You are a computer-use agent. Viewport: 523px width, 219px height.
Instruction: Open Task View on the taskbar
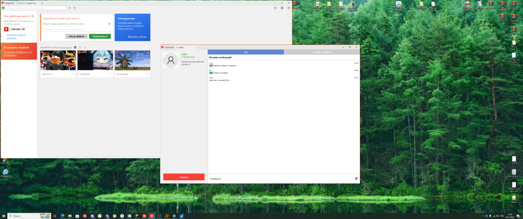pos(54,216)
